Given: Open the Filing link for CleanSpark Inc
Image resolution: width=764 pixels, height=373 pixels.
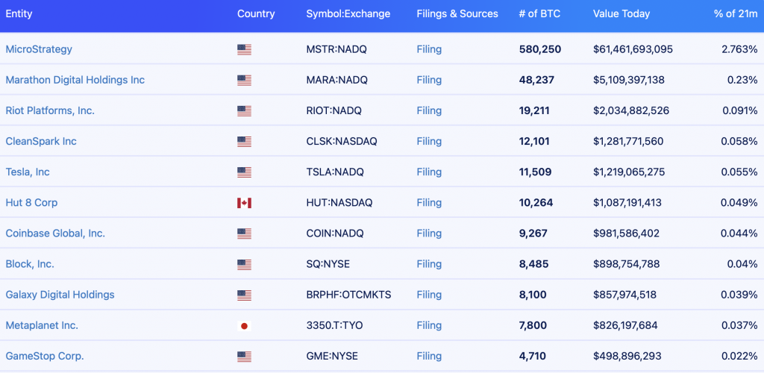Looking at the screenshot, I should click(429, 141).
